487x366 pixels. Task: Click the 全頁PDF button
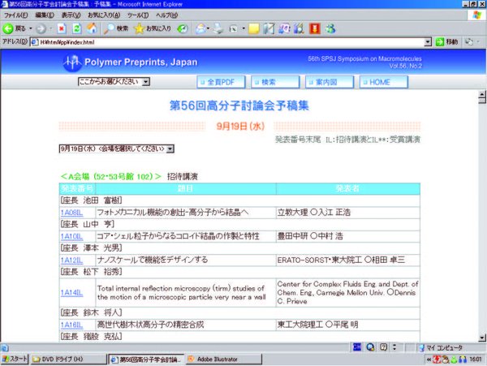pos(220,82)
